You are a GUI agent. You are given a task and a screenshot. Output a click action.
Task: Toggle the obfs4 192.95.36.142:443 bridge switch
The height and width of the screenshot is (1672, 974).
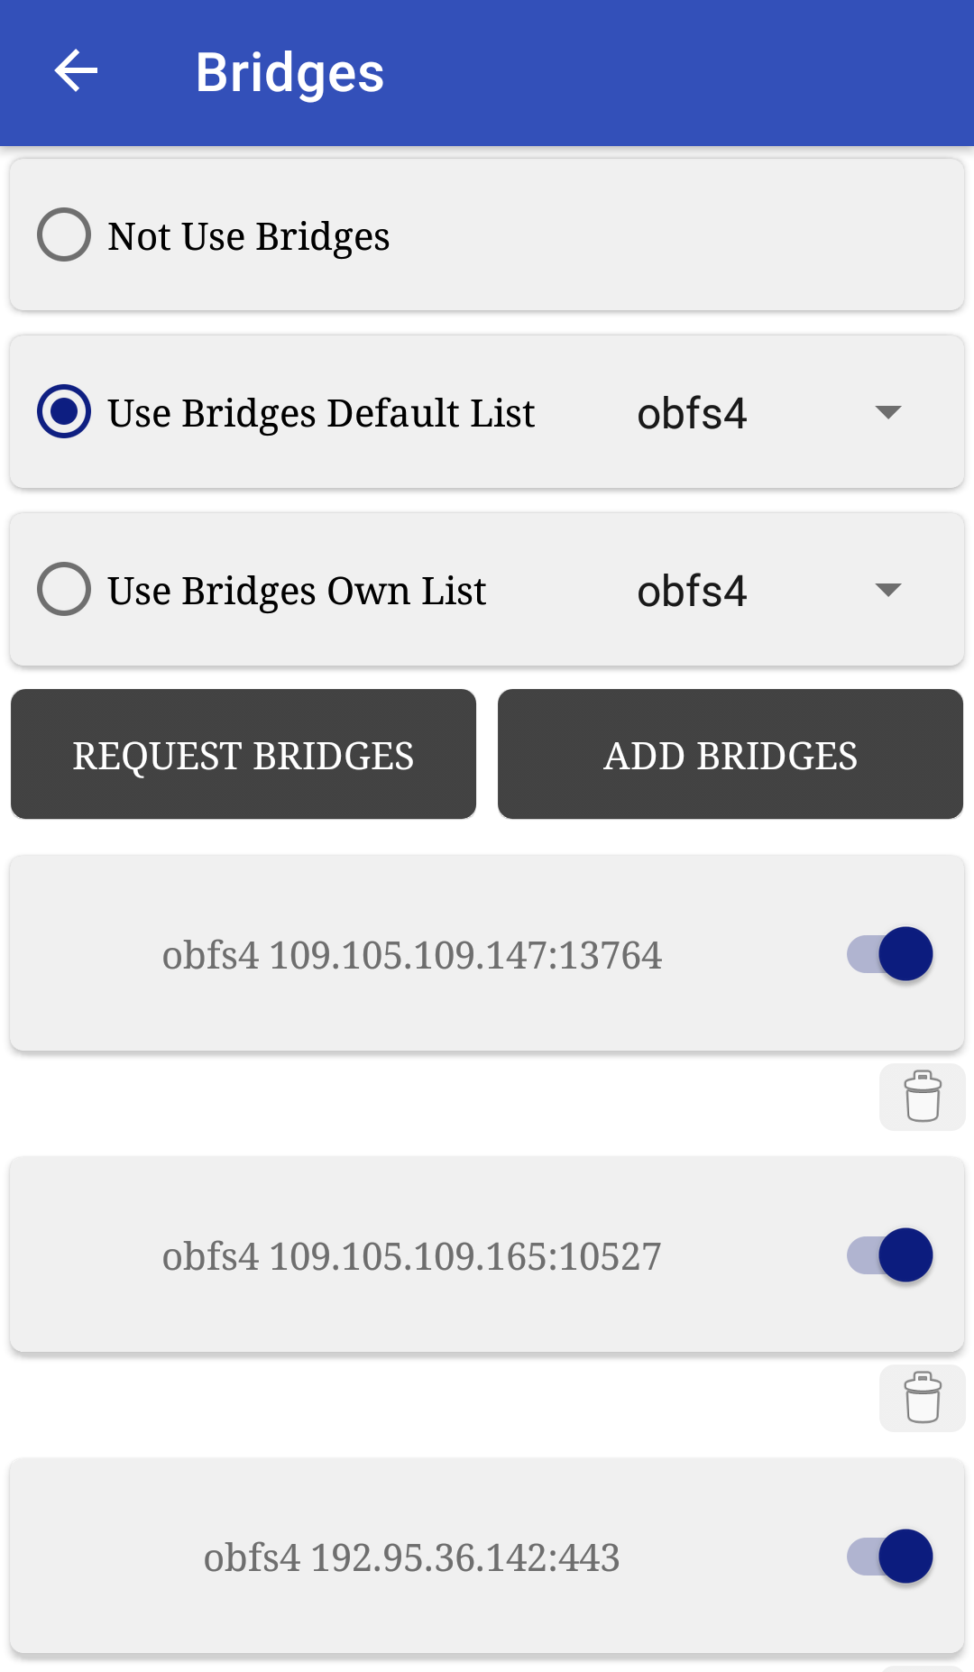click(x=890, y=1557)
